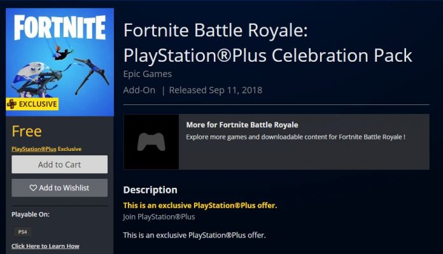Click the glider icon on the cover art
The width and height of the screenshot is (443, 254).
38,80
